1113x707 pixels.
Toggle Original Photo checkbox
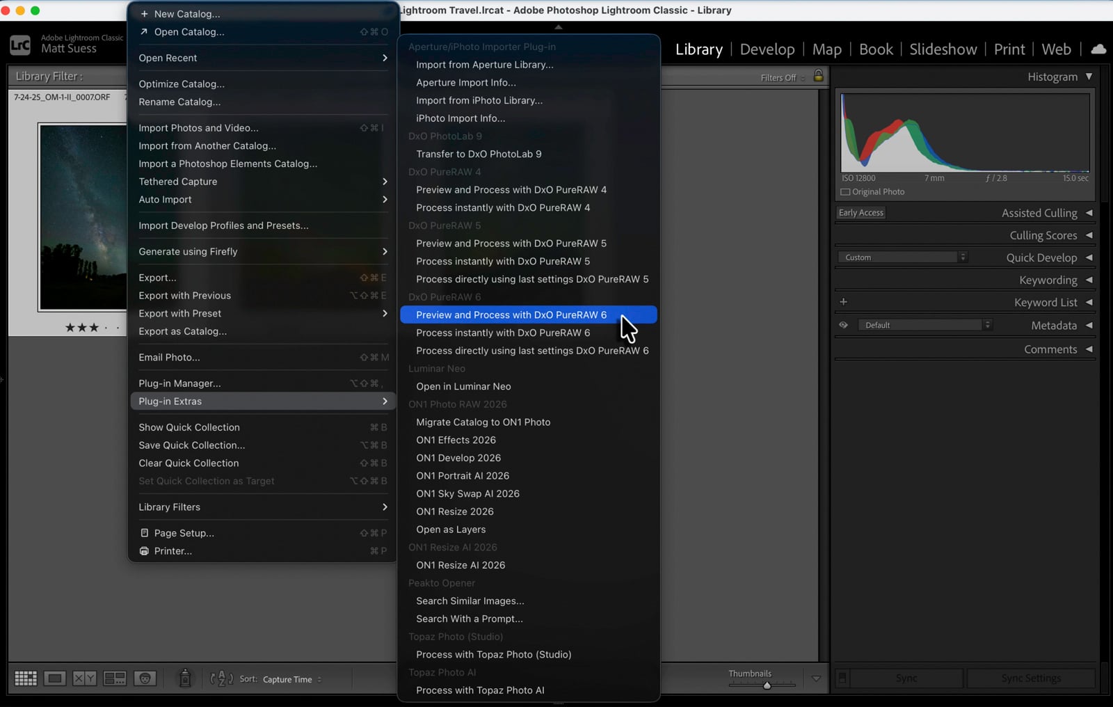click(x=845, y=192)
